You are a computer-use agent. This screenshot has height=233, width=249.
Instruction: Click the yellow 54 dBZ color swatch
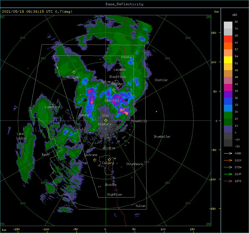pos(228,60)
